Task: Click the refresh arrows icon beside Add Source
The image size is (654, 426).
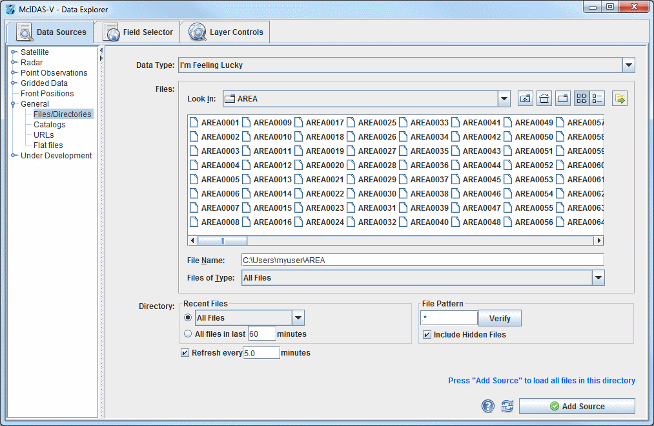Action: [507, 406]
